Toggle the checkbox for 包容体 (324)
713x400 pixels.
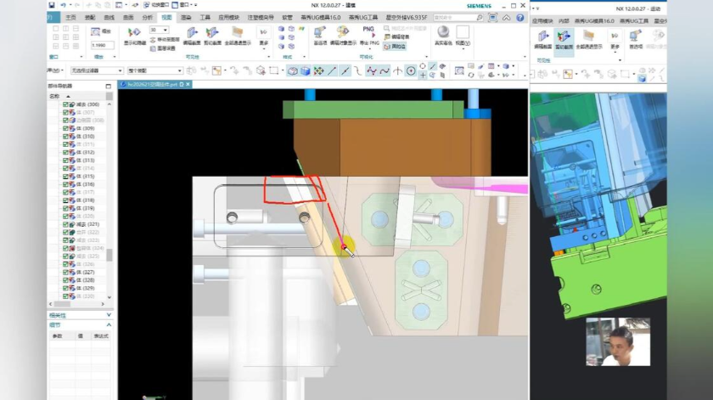click(x=65, y=248)
